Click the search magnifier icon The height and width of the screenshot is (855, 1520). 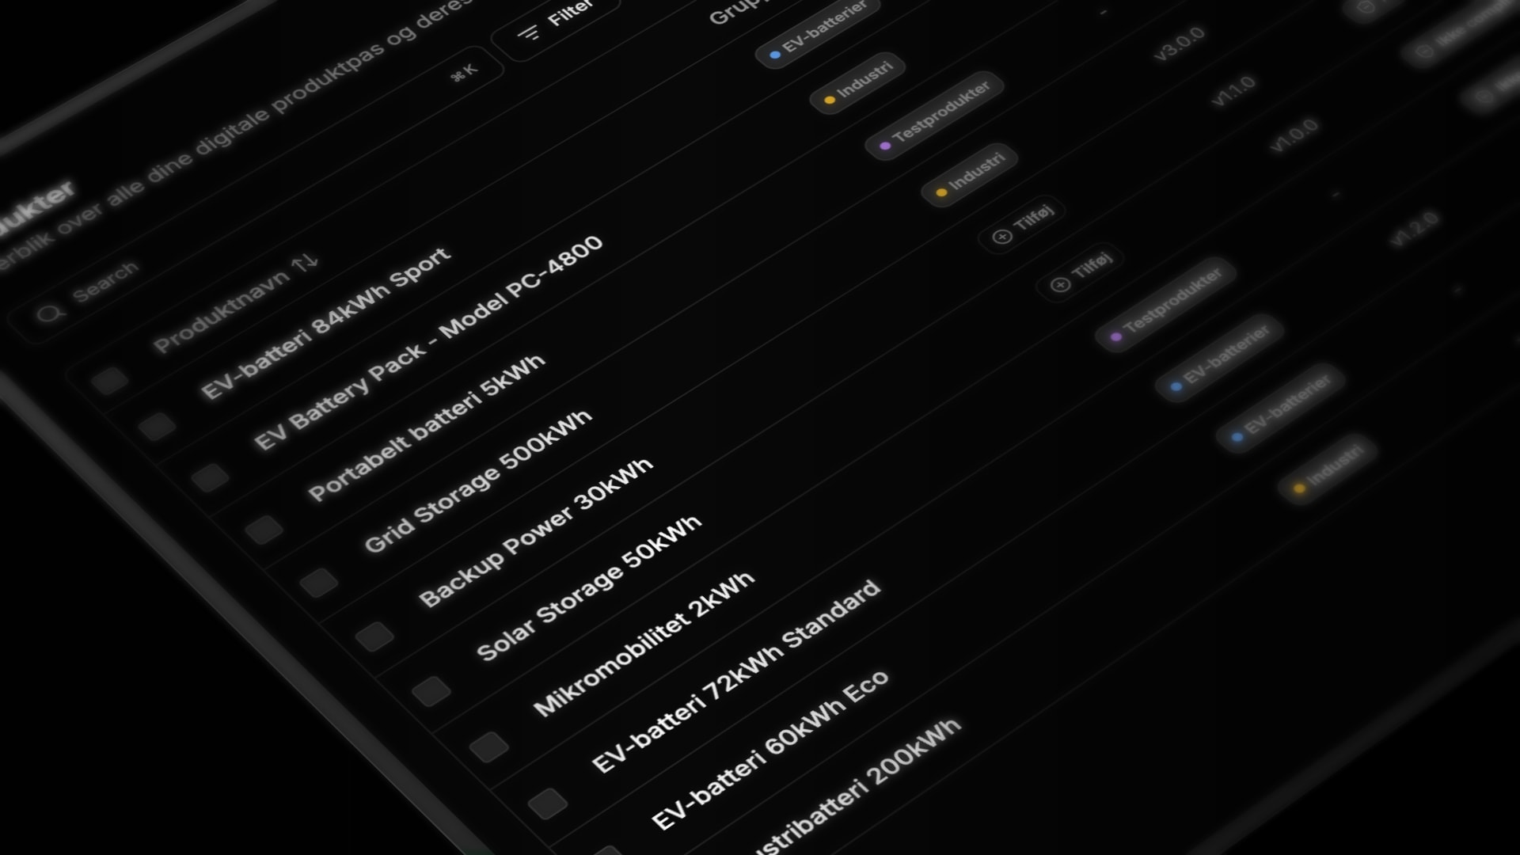point(50,314)
